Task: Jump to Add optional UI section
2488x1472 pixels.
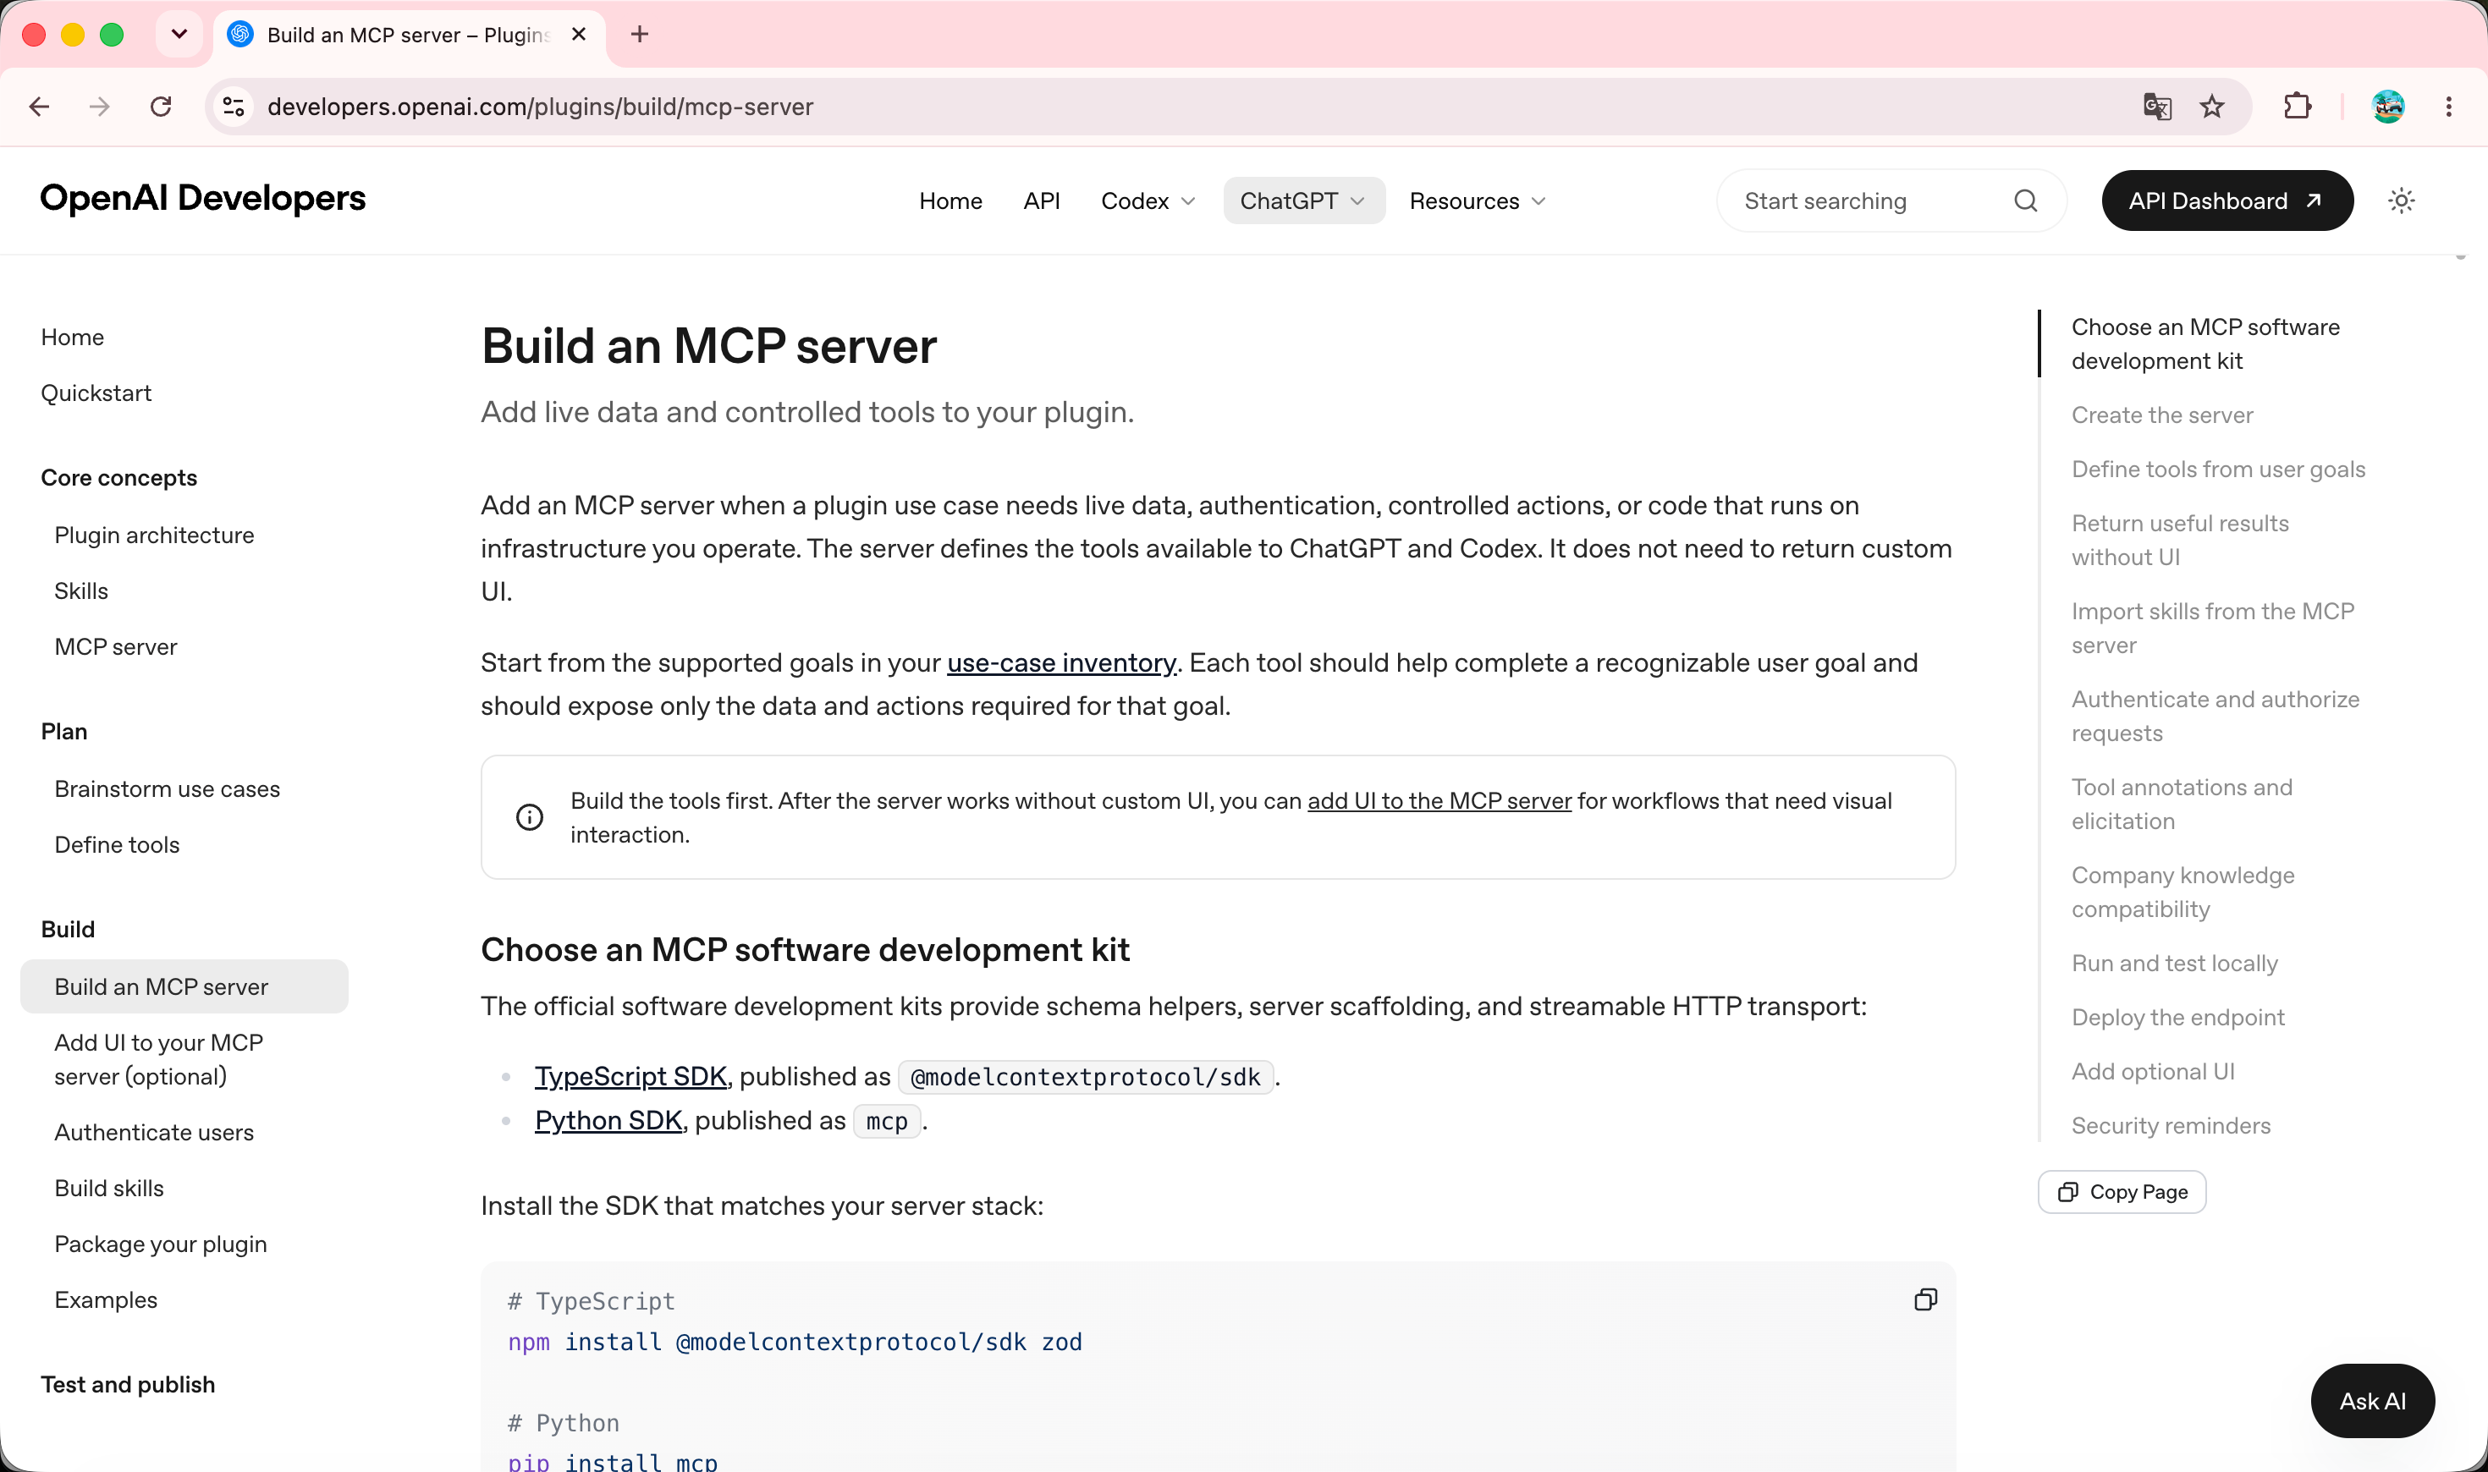Action: pos(2153,1071)
